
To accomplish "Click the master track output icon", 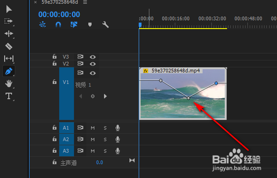I will pos(132,160).
